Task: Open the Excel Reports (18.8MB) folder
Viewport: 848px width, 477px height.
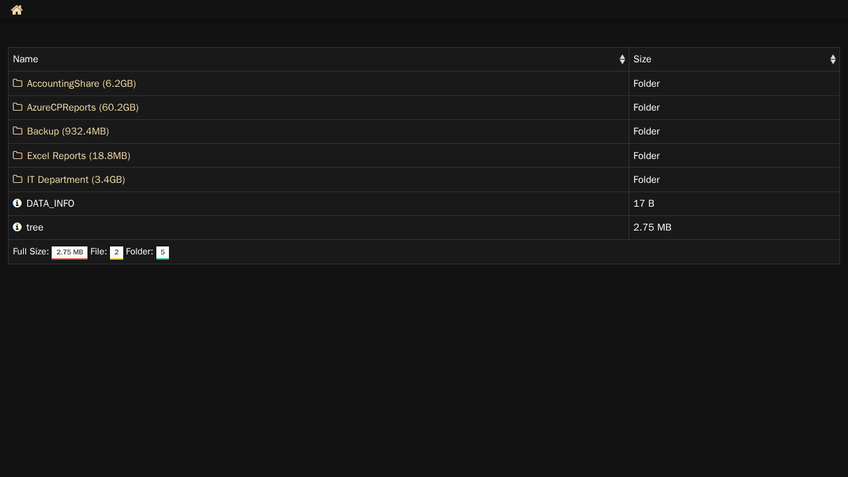Action: click(79, 156)
